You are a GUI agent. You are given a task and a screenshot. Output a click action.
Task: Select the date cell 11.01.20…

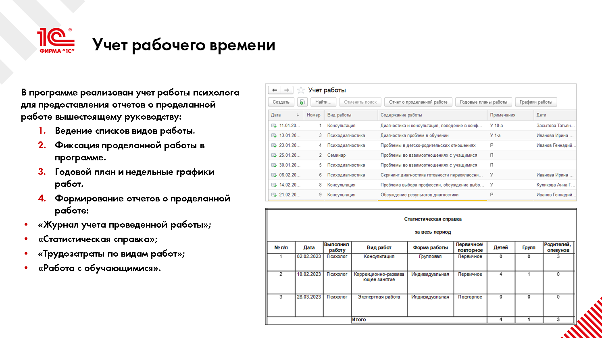pyautogui.click(x=290, y=126)
